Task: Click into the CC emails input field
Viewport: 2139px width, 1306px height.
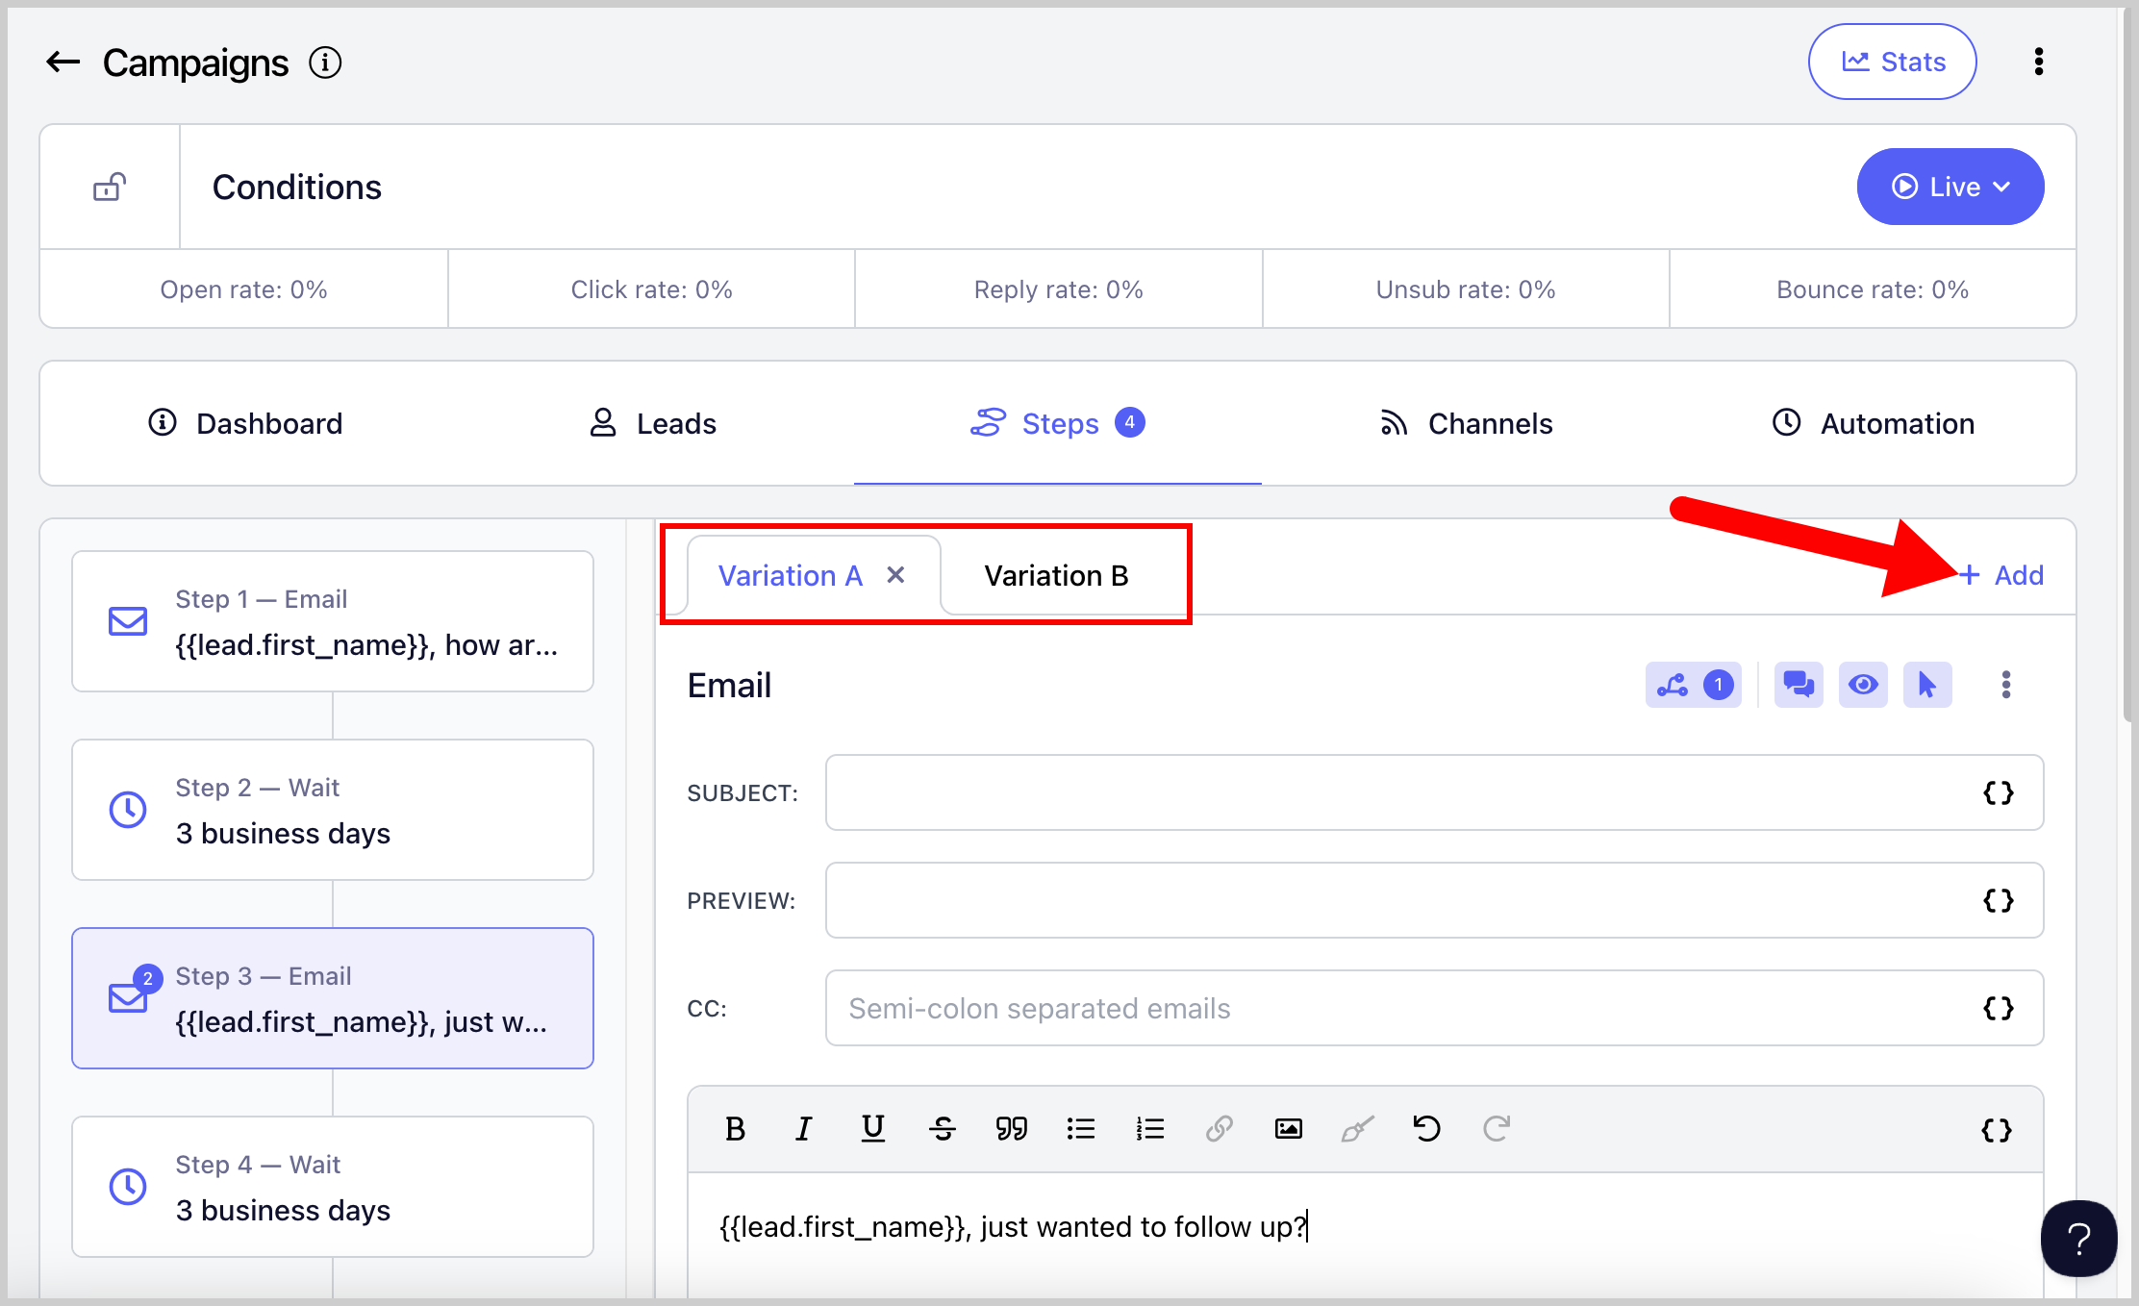Action: (x=1395, y=1009)
